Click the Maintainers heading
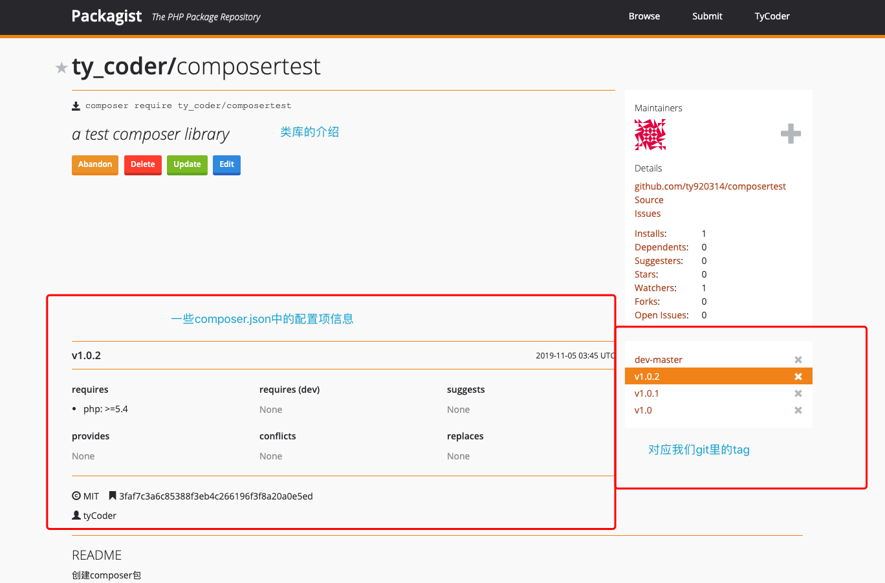885x583 pixels. (x=659, y=108)
